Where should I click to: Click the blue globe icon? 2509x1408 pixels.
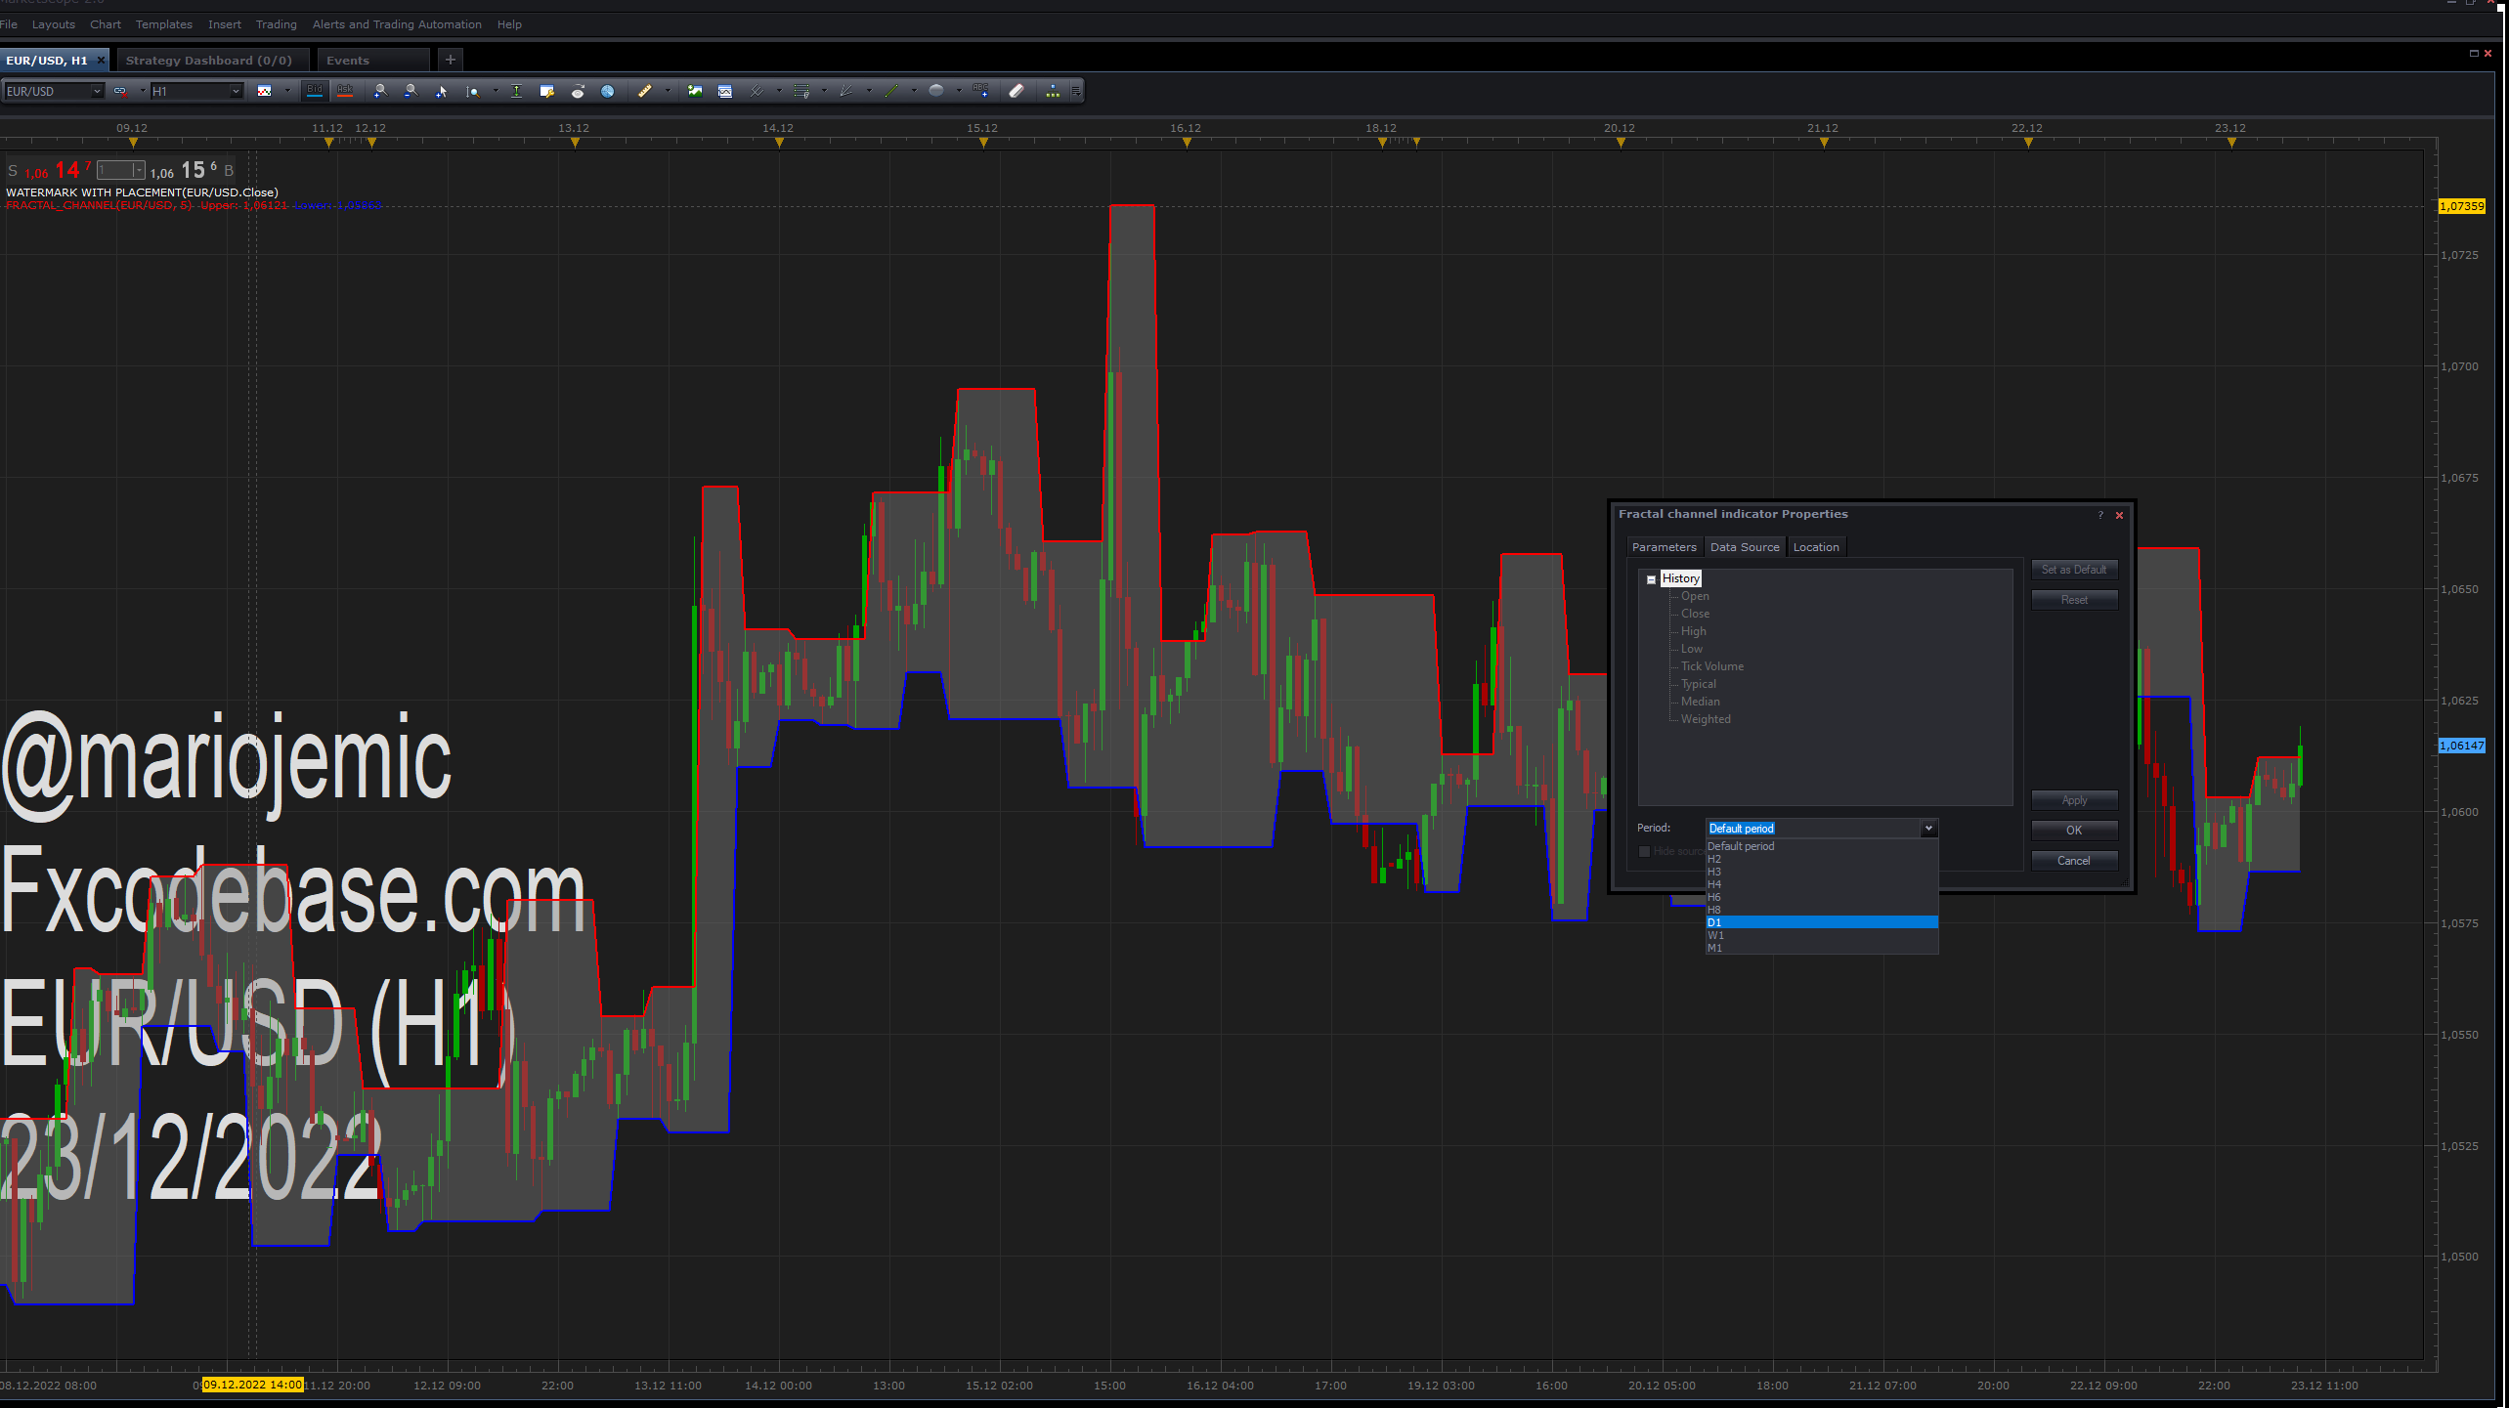point(607,91)
